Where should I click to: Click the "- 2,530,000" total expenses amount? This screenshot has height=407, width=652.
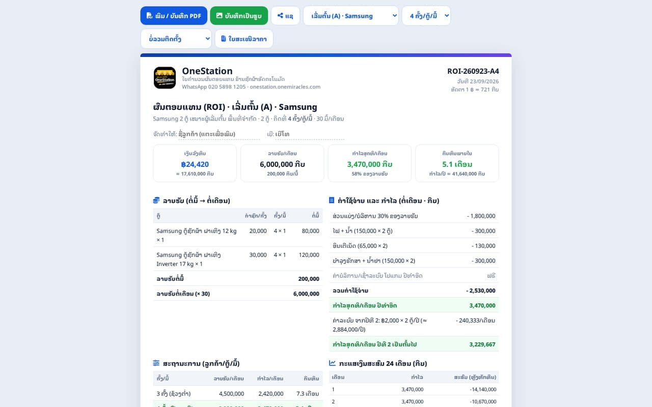coord(480,290)
